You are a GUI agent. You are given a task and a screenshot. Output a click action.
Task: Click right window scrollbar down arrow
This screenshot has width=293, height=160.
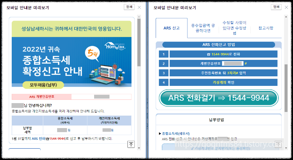coord(286,148)
